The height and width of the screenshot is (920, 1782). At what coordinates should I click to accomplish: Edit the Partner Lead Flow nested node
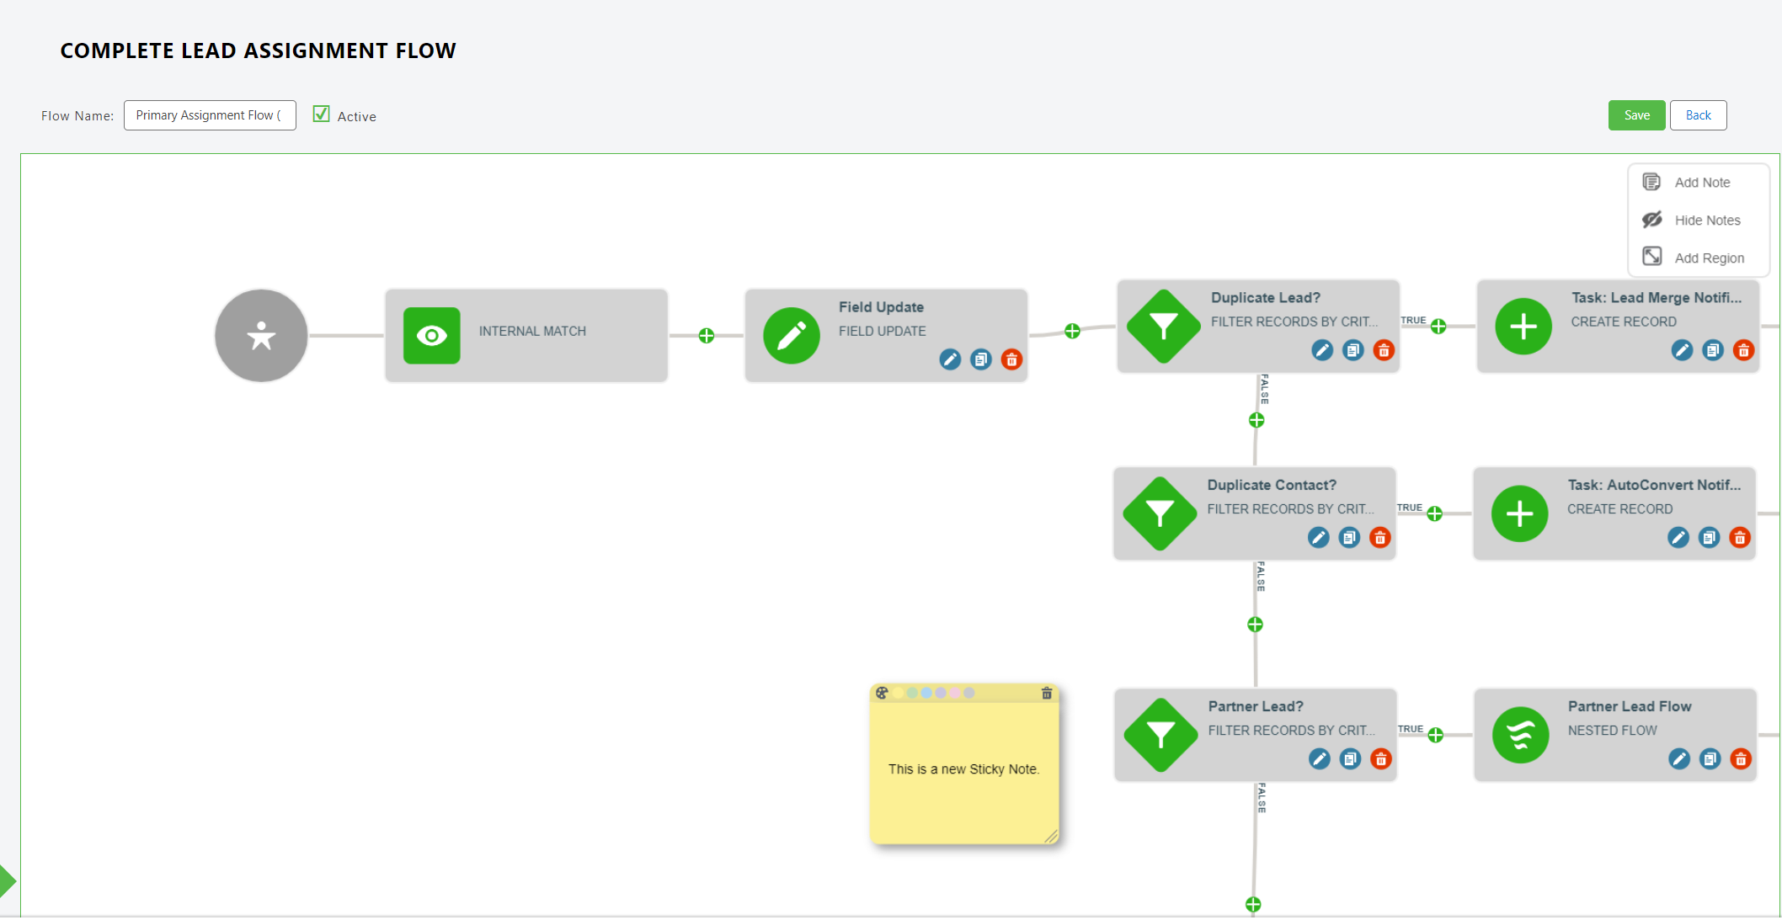(1679, 758)
